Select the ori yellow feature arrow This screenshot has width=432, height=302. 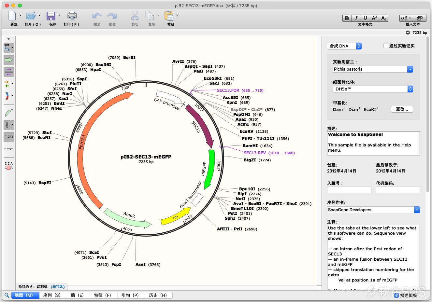pos(176,217)
